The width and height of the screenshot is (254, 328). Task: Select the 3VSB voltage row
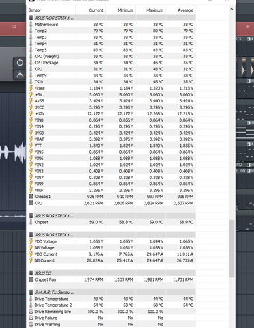112,133
